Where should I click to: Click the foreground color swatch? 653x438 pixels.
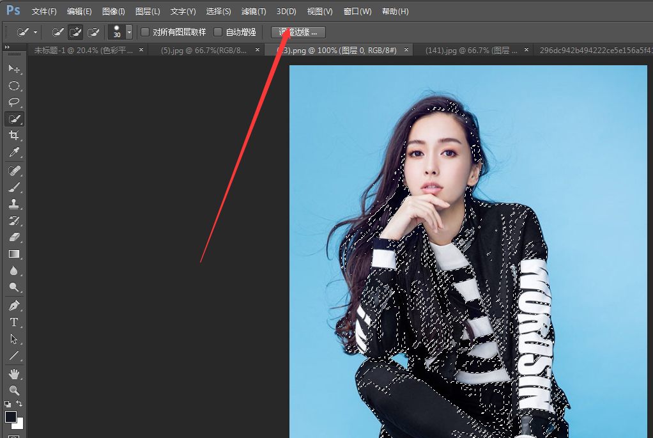11,417
